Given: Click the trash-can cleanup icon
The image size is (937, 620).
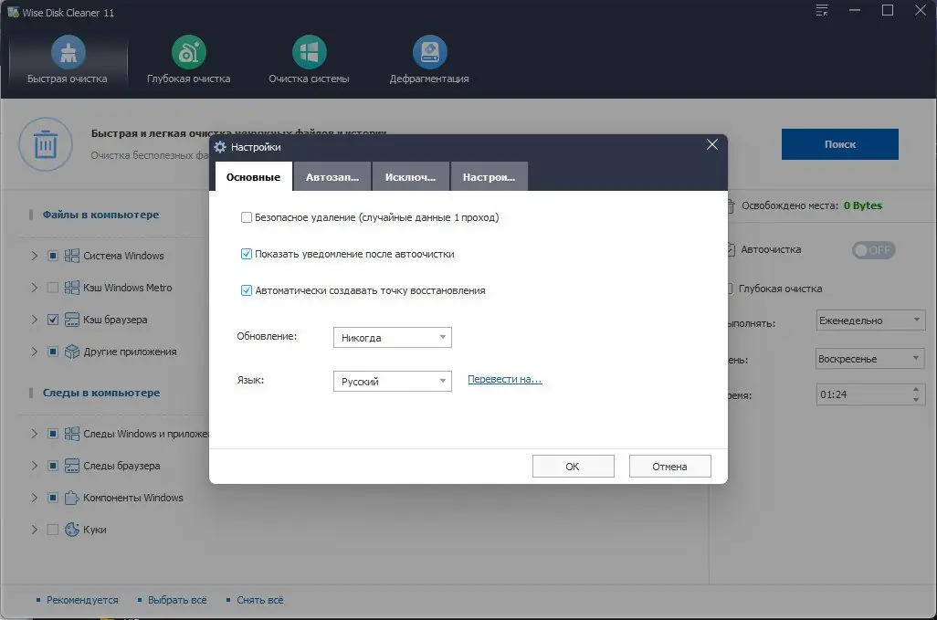Looking at the screenshot, I should (46, 144).
